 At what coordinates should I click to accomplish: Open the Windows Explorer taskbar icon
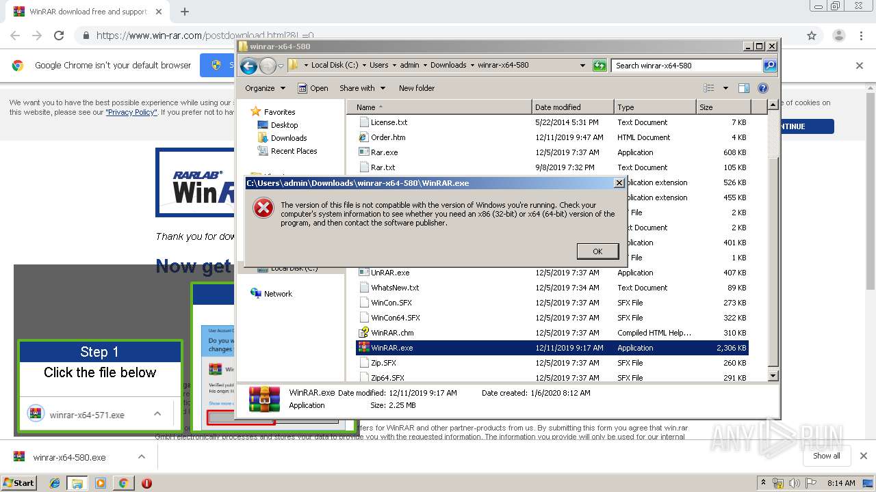tap(77, 483)
